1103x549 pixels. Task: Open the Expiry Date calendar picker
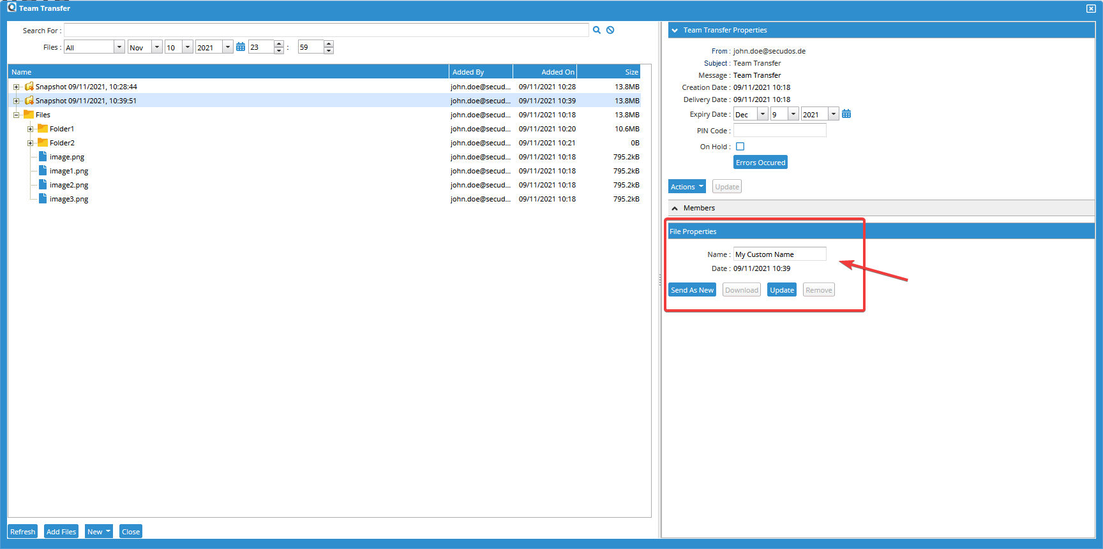click(x=846, y=113)
